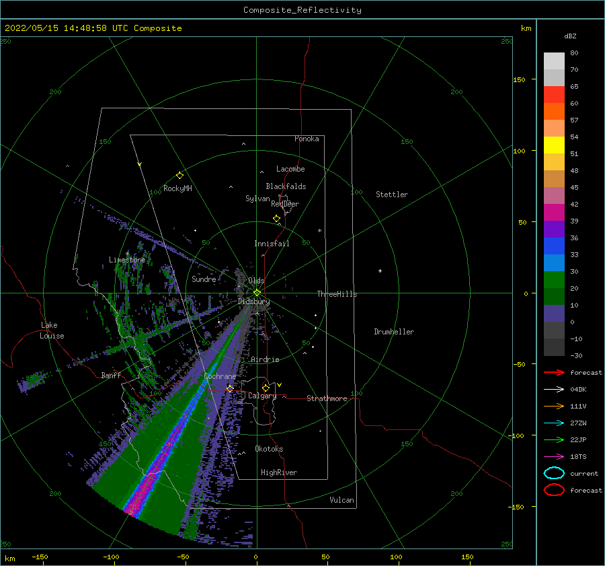Click the Strathmore label
605x566 pixels.
pos(327,398)
